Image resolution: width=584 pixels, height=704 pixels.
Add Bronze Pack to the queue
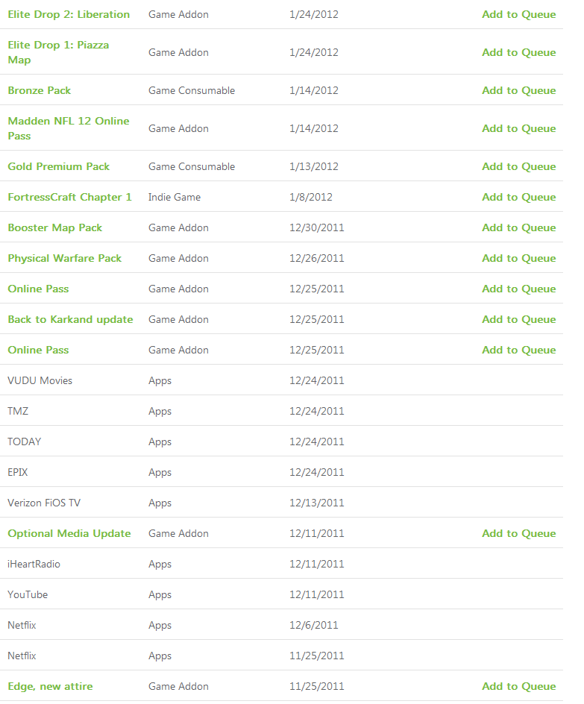click(519, 90)
